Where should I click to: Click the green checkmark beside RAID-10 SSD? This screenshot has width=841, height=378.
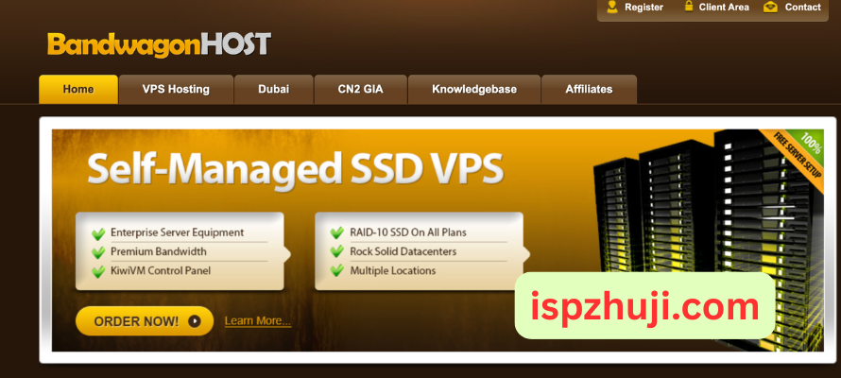[336, 233]
